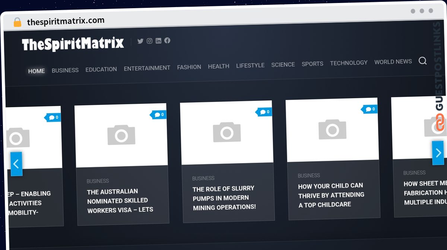Open the Facebook social icon

pyautogui.click(x=167, y=40)
